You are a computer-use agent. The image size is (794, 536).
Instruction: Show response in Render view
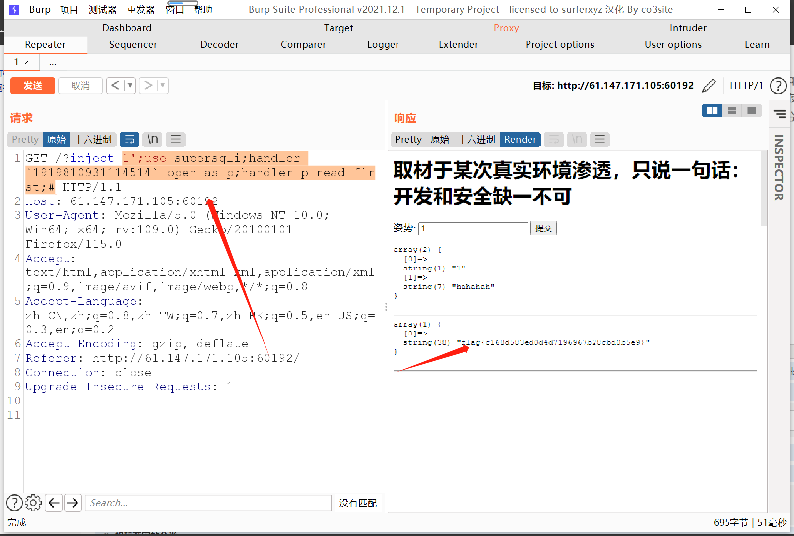pos(520,139)
